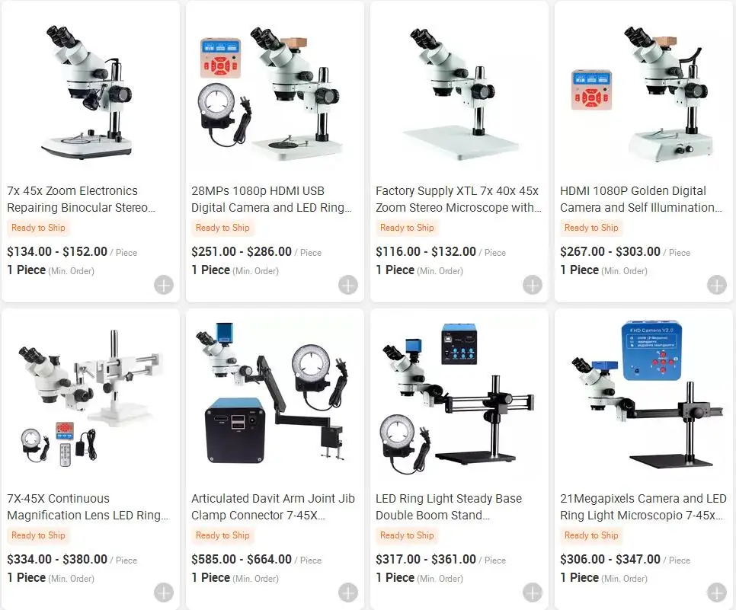The width and height of the screenshot is (736, 610).
Task: Click plus icon on HDMI 1080P Golden Digital card
Action: [717, 285]
